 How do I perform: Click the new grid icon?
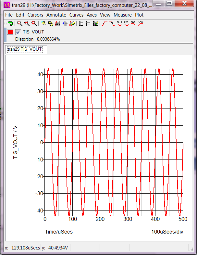point(81,24)
